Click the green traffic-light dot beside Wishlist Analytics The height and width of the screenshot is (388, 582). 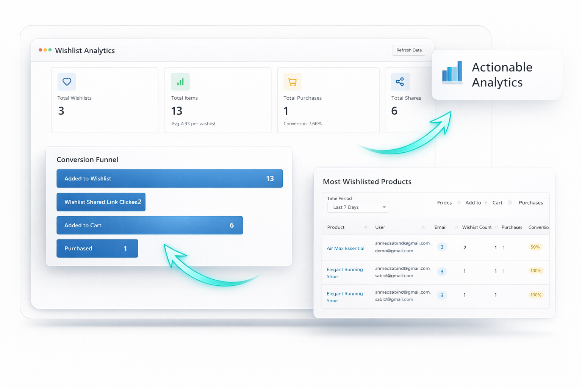[x=50, y=50]
